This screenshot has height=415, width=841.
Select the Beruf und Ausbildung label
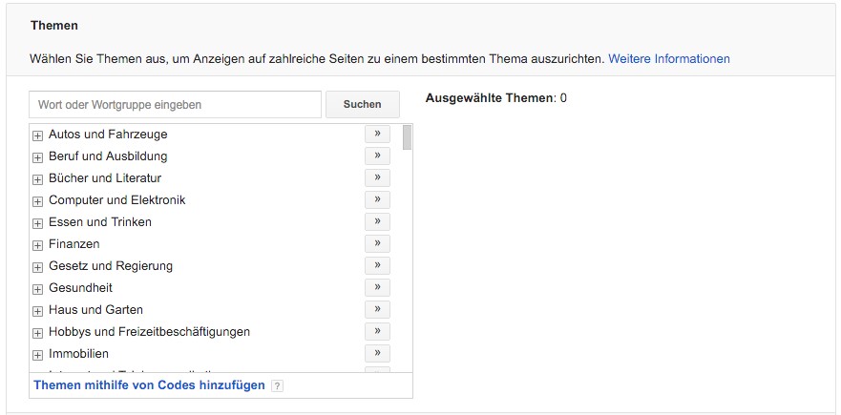click(108, 156)
